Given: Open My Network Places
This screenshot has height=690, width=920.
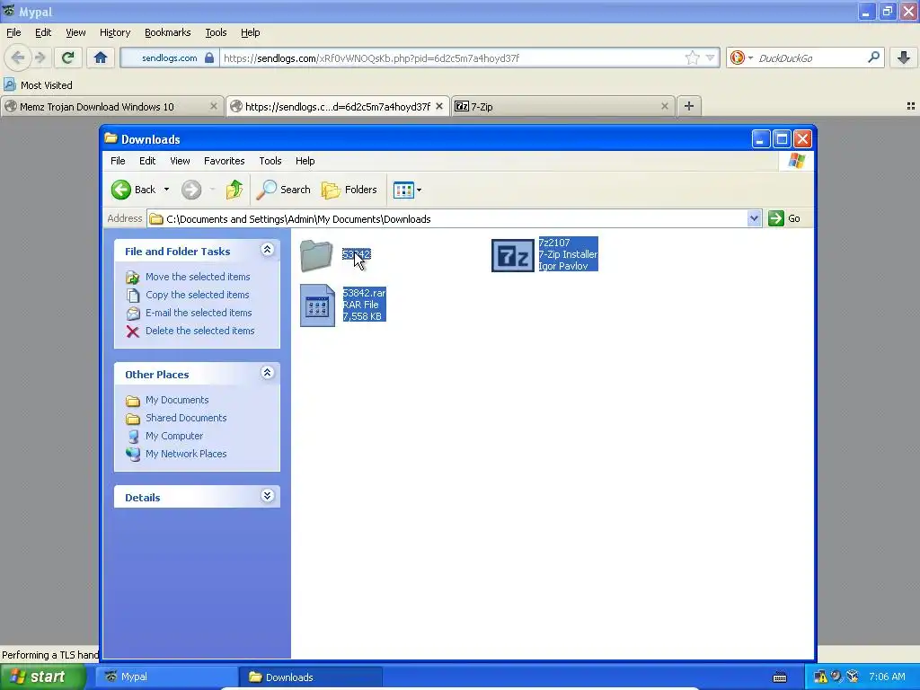Looking at the screenshot, I should tap(186, 454).
